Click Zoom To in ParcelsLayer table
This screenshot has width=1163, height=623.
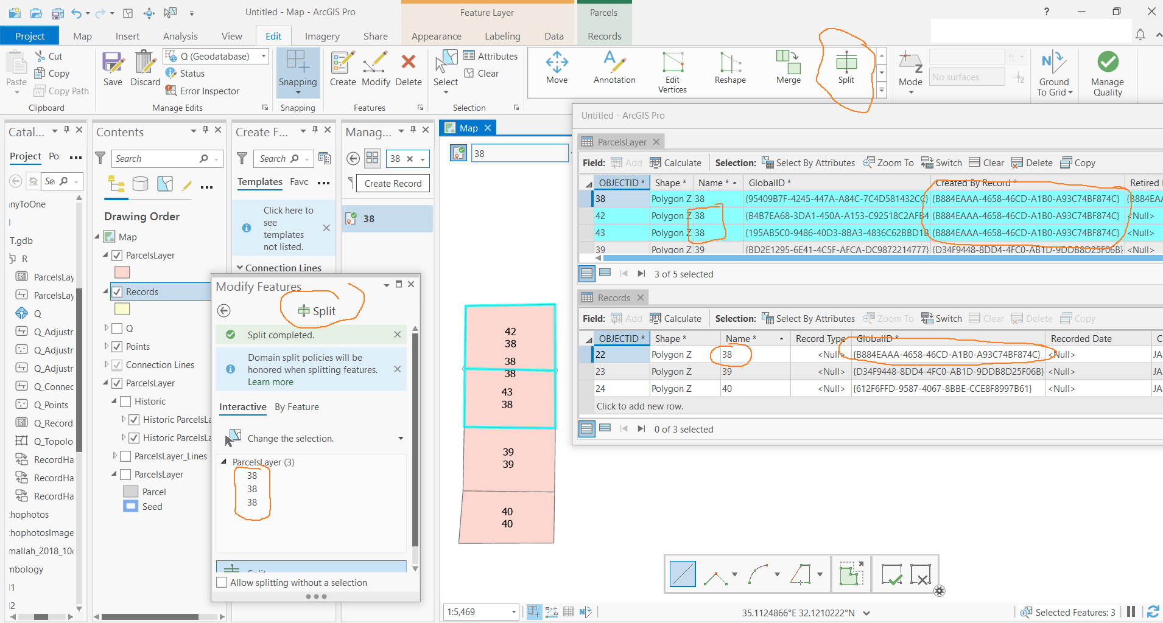tap(888, 163)
